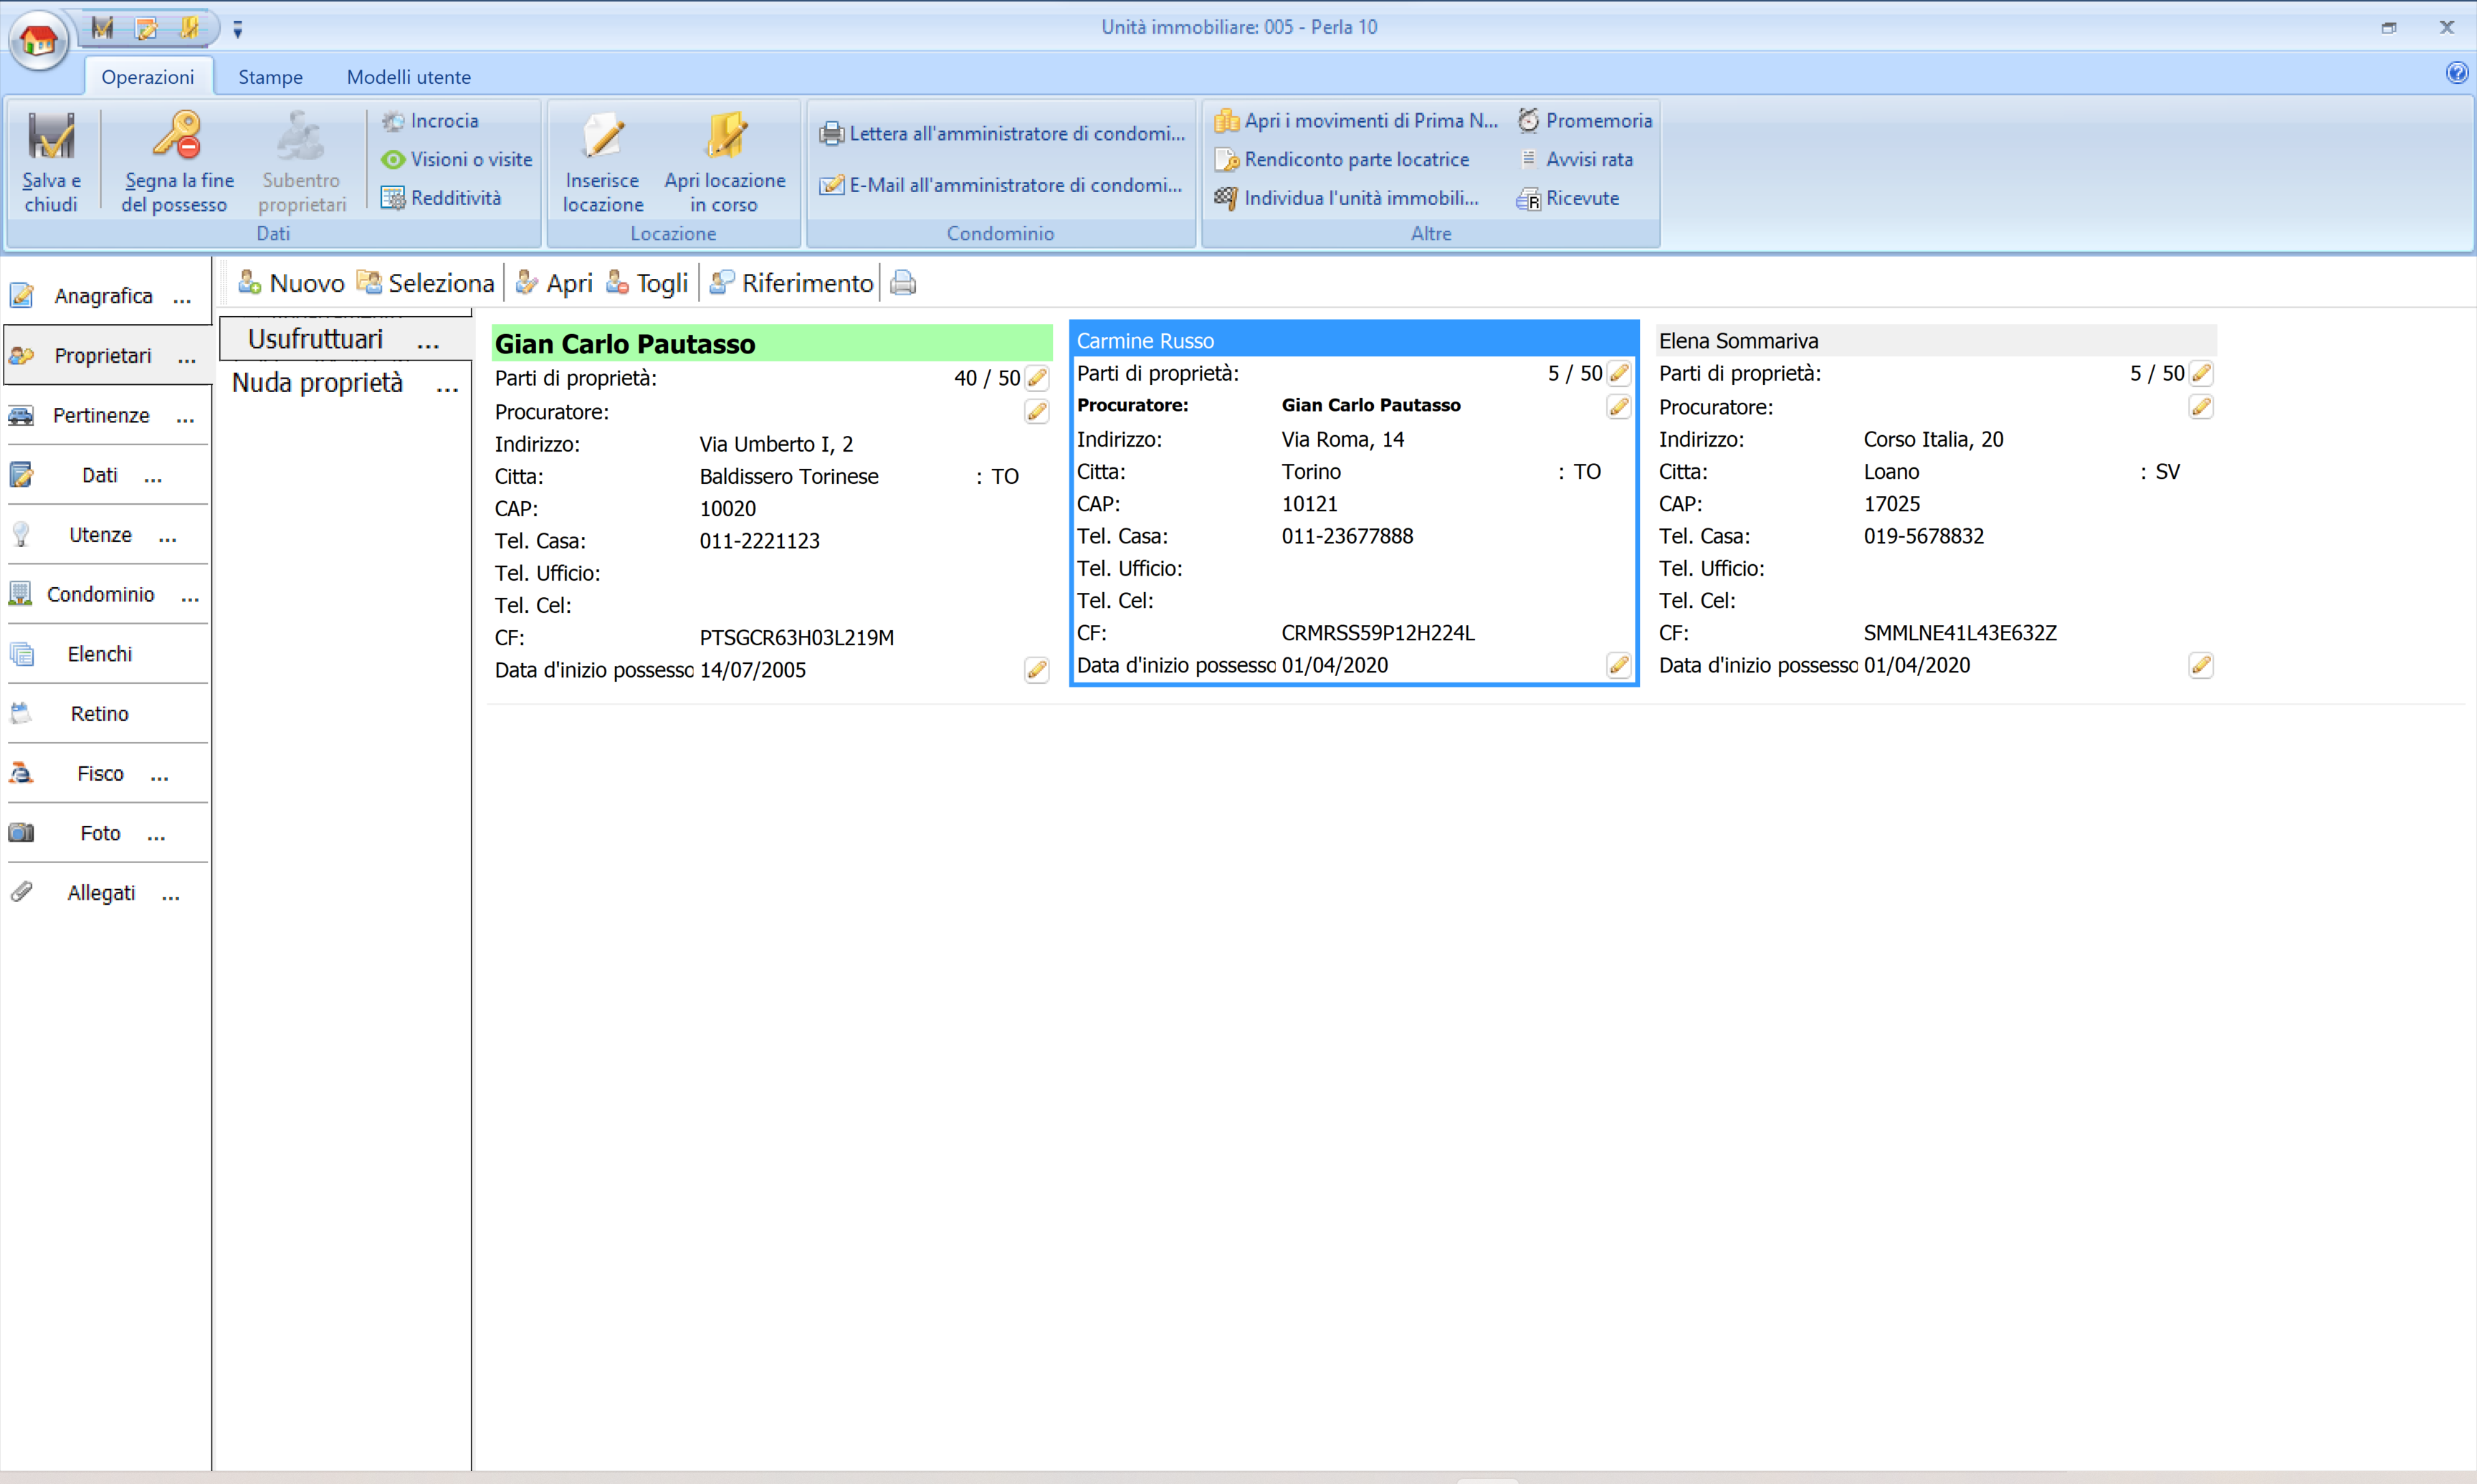Edit Data d'inizio possesso of Gian Carlo Pautasso
Viewport: 2477px width, 1484px height.
1036,670
